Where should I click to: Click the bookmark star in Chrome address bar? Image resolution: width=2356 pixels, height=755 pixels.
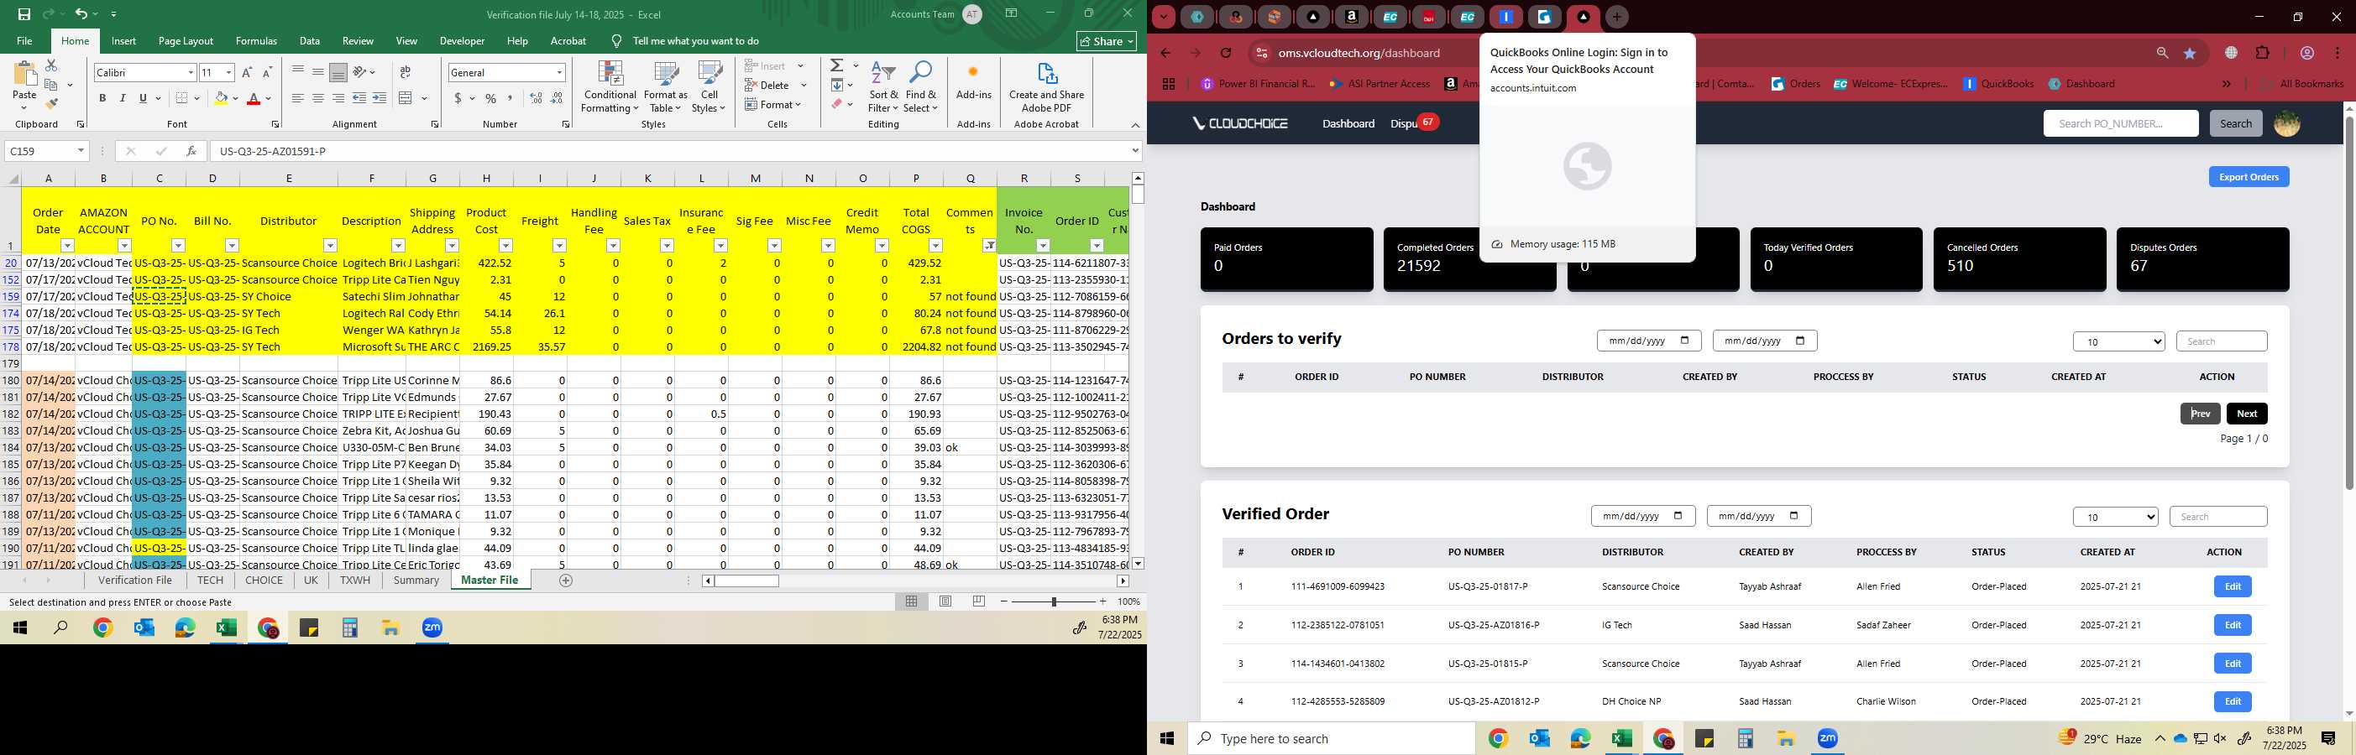[2190, 53]
